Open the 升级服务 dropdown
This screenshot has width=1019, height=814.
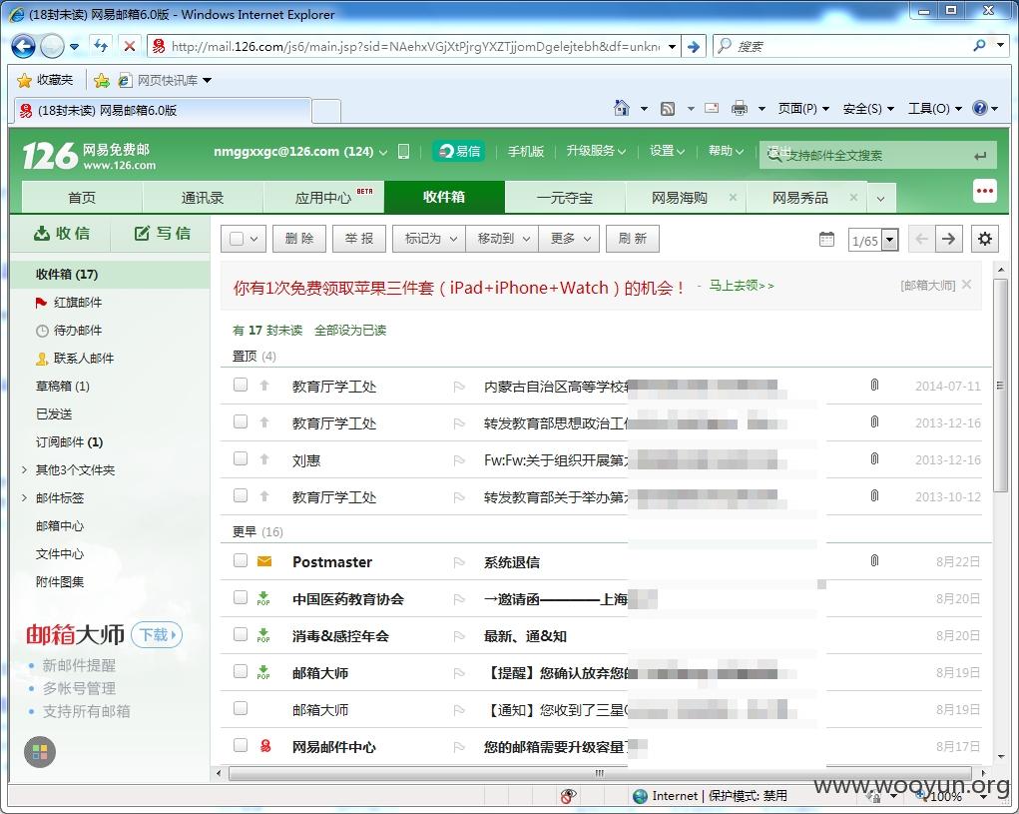pyautogui.click(x=595, y=151)
